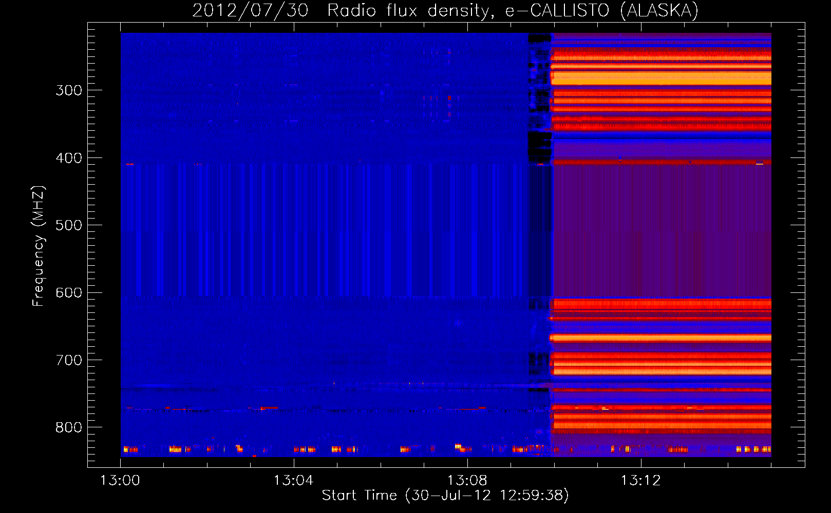Click the plot title '2012/07/30 Radio flux density, e-CALLISTO (ALASKA)'

[445, 10]
